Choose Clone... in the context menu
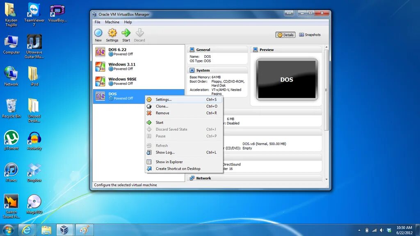This screenshot has width=420, height=236. click(184, 106)
